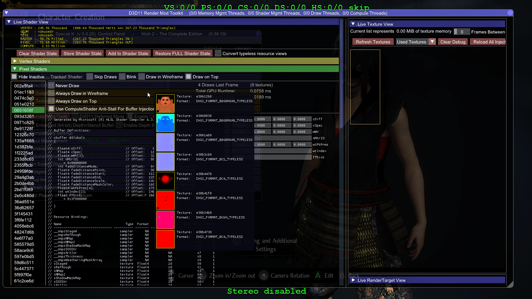Viewport: 532px width, 299px height.
Task: Click the window resize grip corner
Action: pyautogui.click(x=510, y=285)
